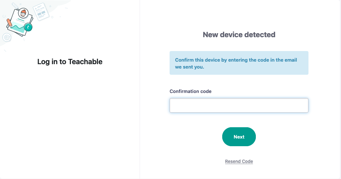Click the teal area chart graphic
The image size is (341, 179).
[18, 27]
